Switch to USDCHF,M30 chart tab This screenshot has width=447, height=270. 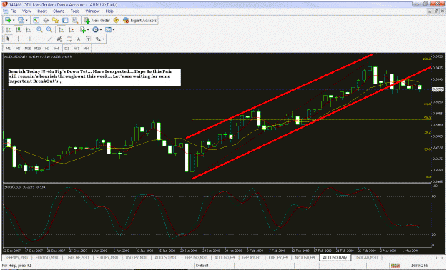click(77, 257)
